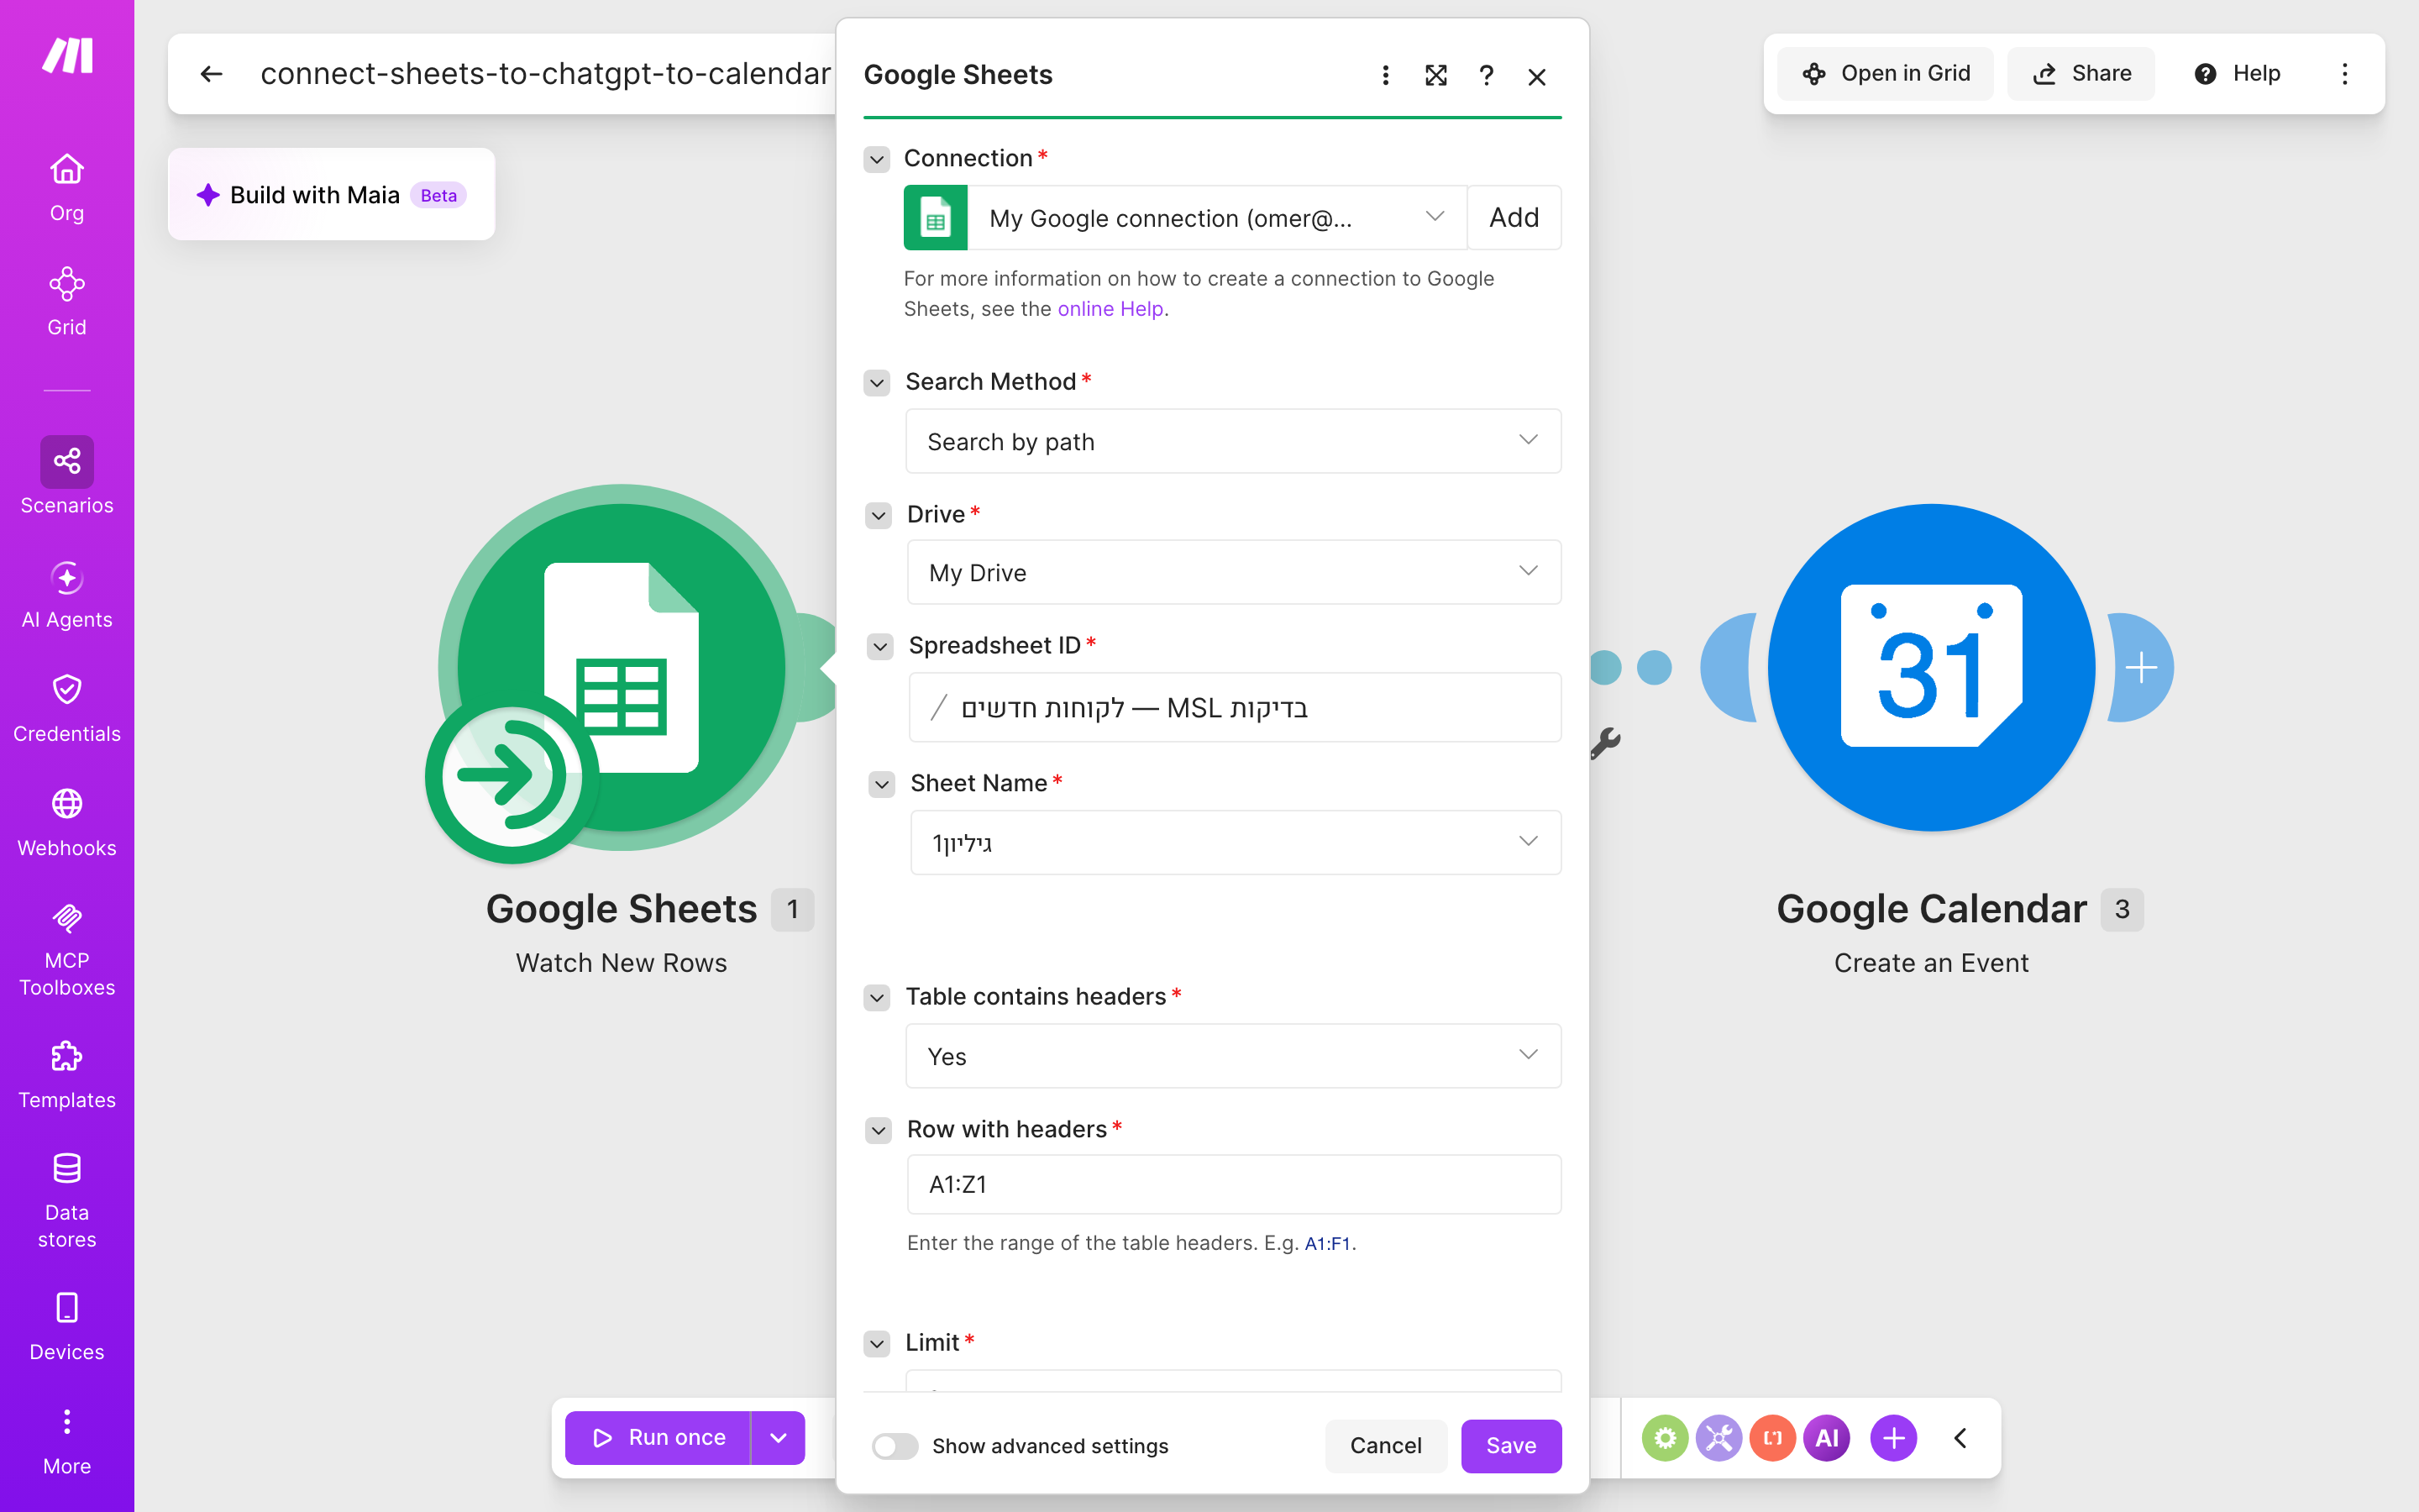The image size is (2419, 1512).
Task: Open help for Google Sheets module
Action: pyautogui.click(x=1487, y=76)
